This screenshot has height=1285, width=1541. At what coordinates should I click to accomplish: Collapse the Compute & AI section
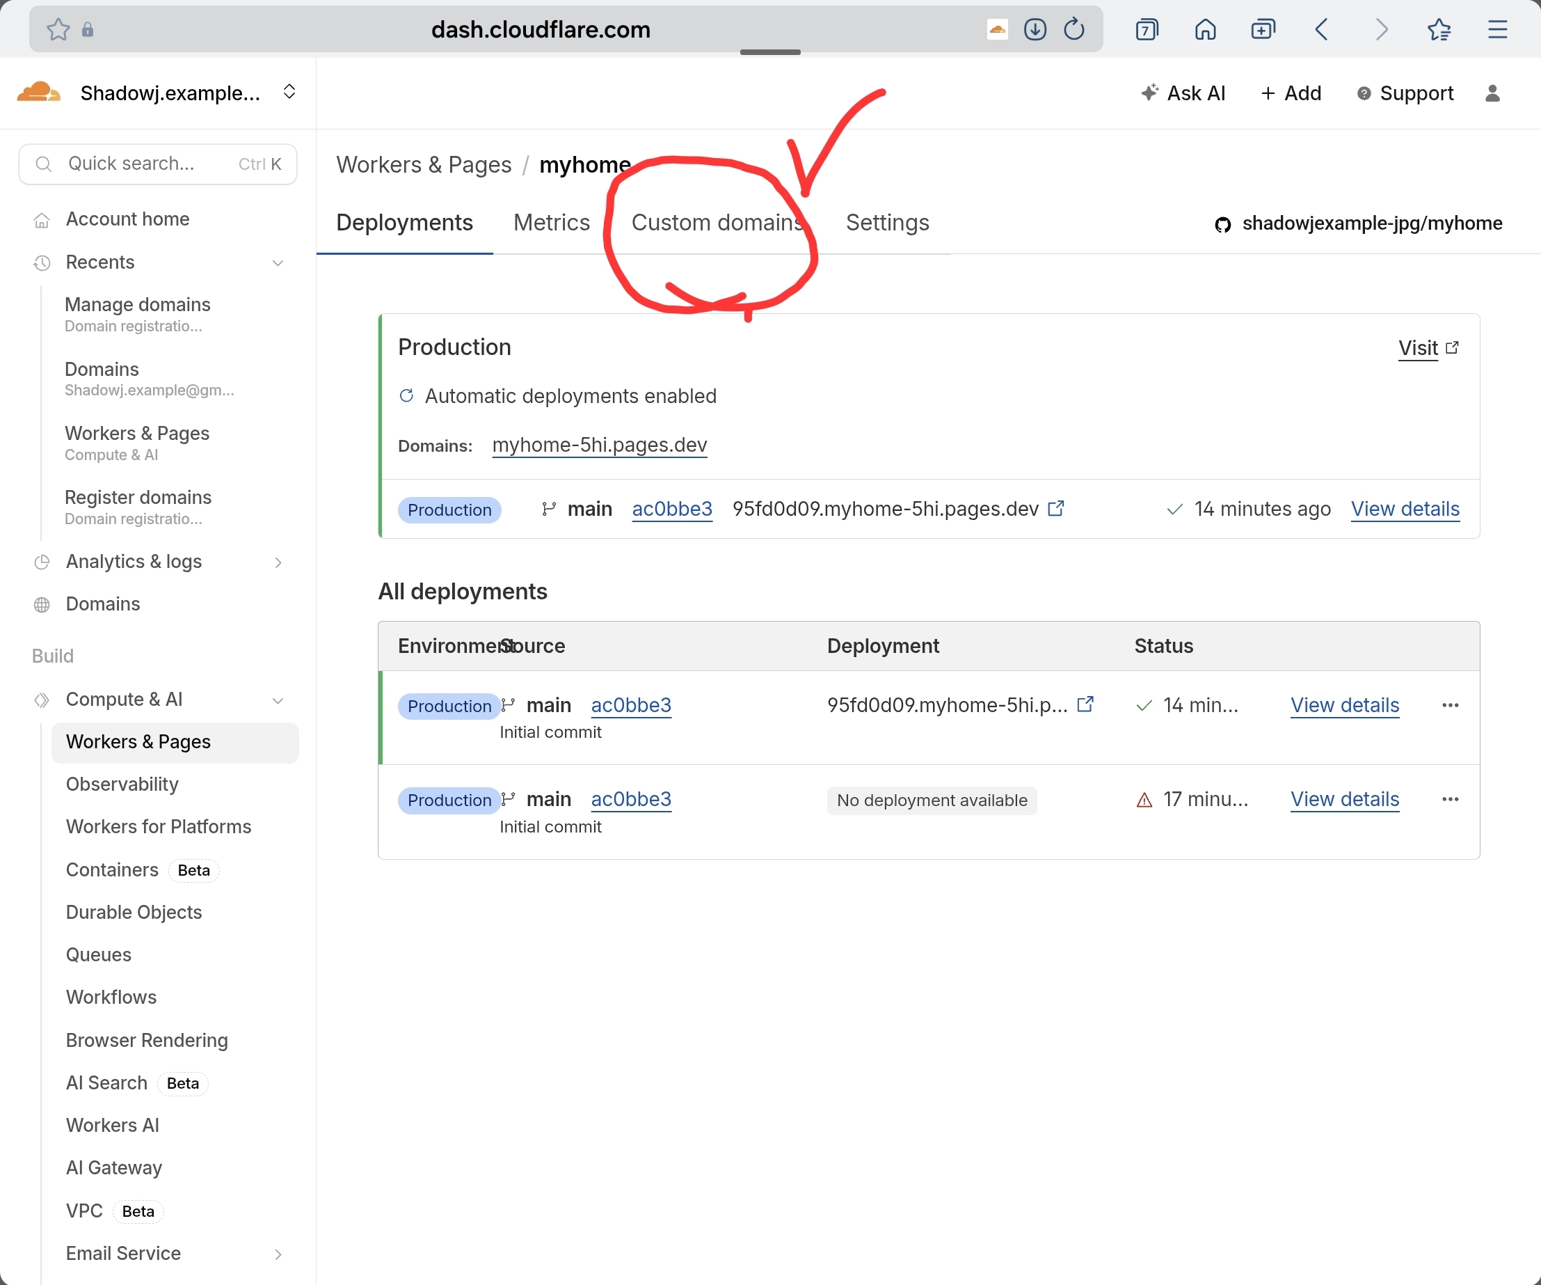pos(278,700)
